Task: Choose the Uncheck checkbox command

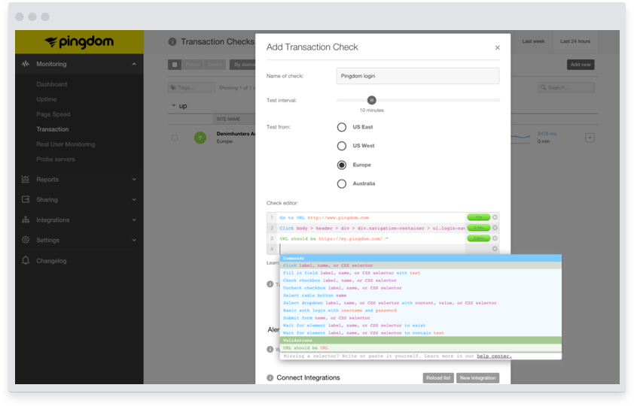Action: [420, 288]
